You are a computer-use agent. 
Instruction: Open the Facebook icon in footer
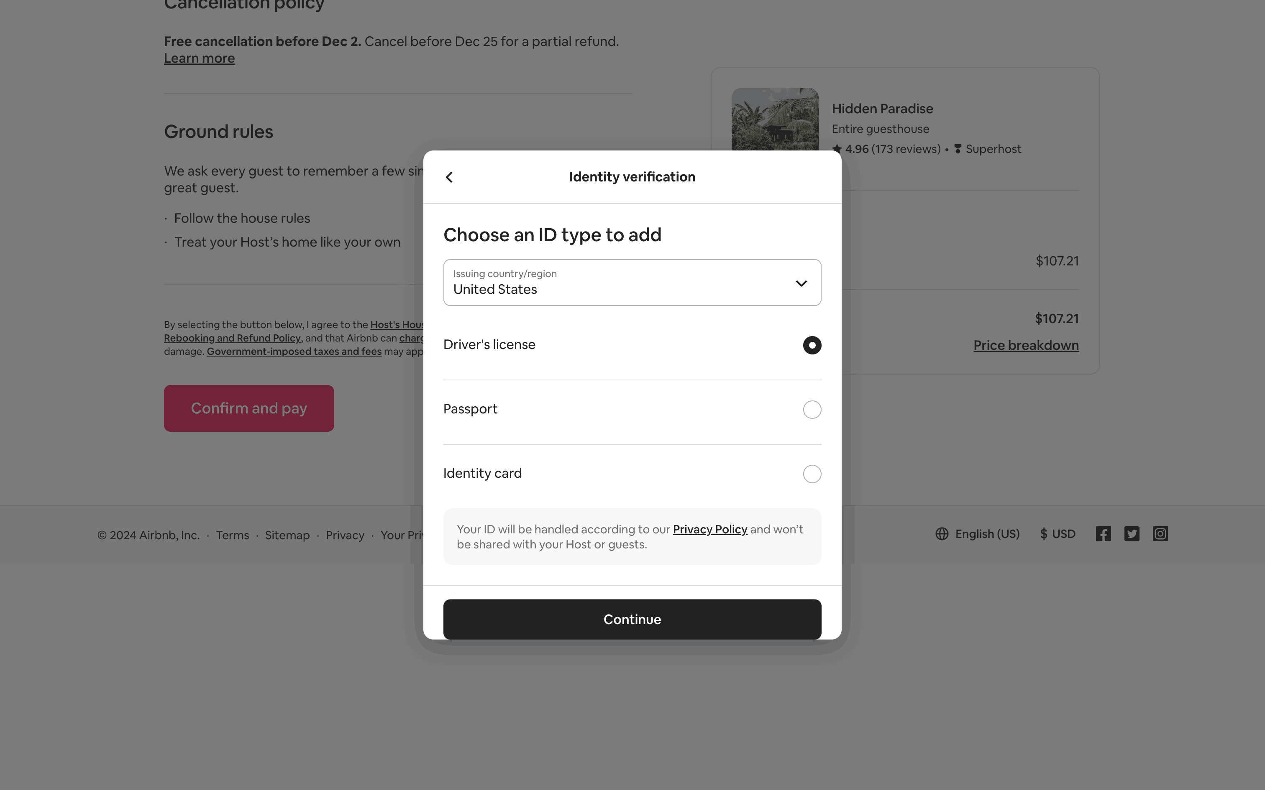point(1103,534)
